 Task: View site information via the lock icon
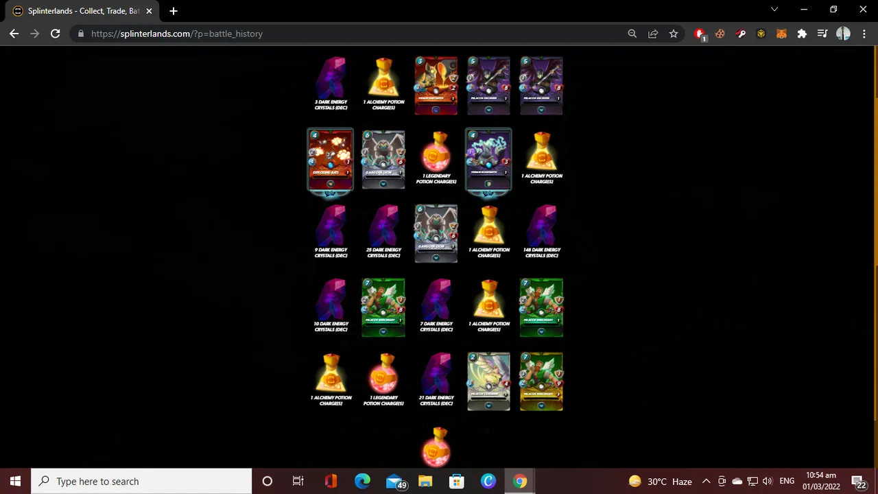point(81,34)
